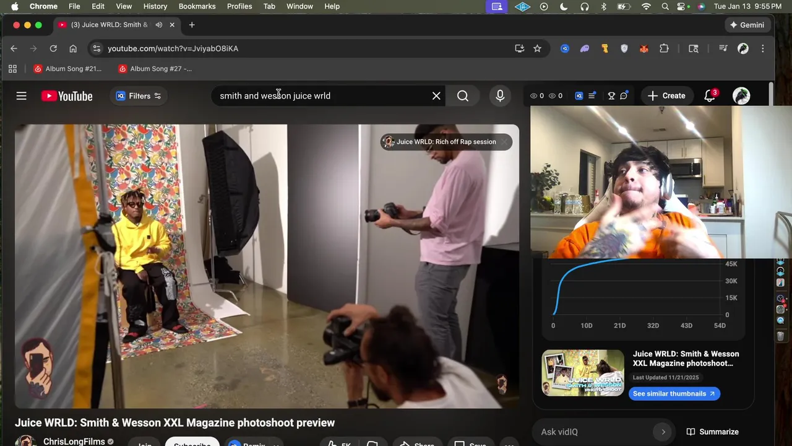Click the magnifier search button

click(x=463, y=96)
